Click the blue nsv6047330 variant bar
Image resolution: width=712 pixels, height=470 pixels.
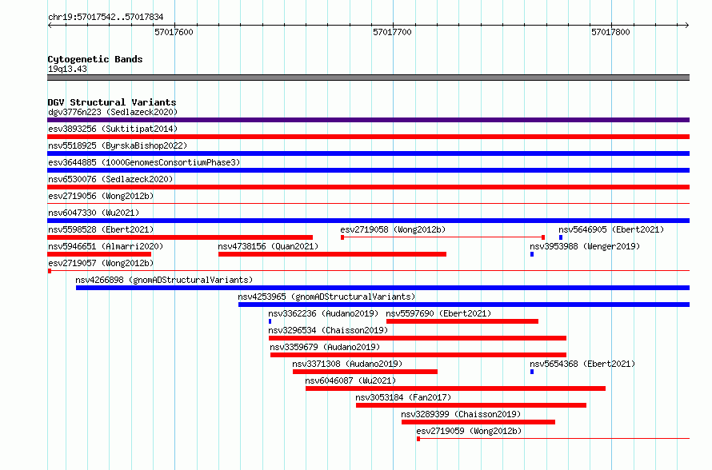pyautogui.click(x=368, y=221)
